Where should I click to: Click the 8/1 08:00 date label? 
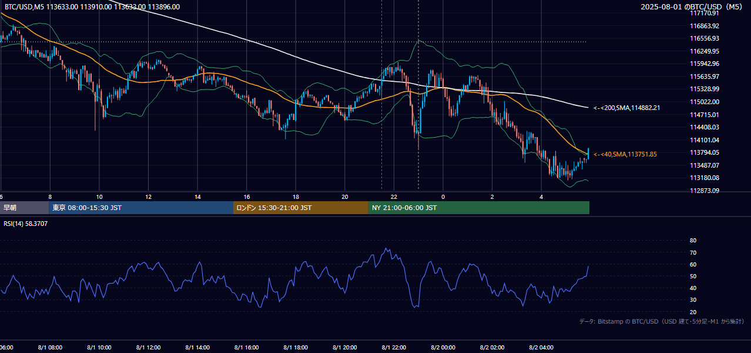pyautogui.click(x=49, y=348)
